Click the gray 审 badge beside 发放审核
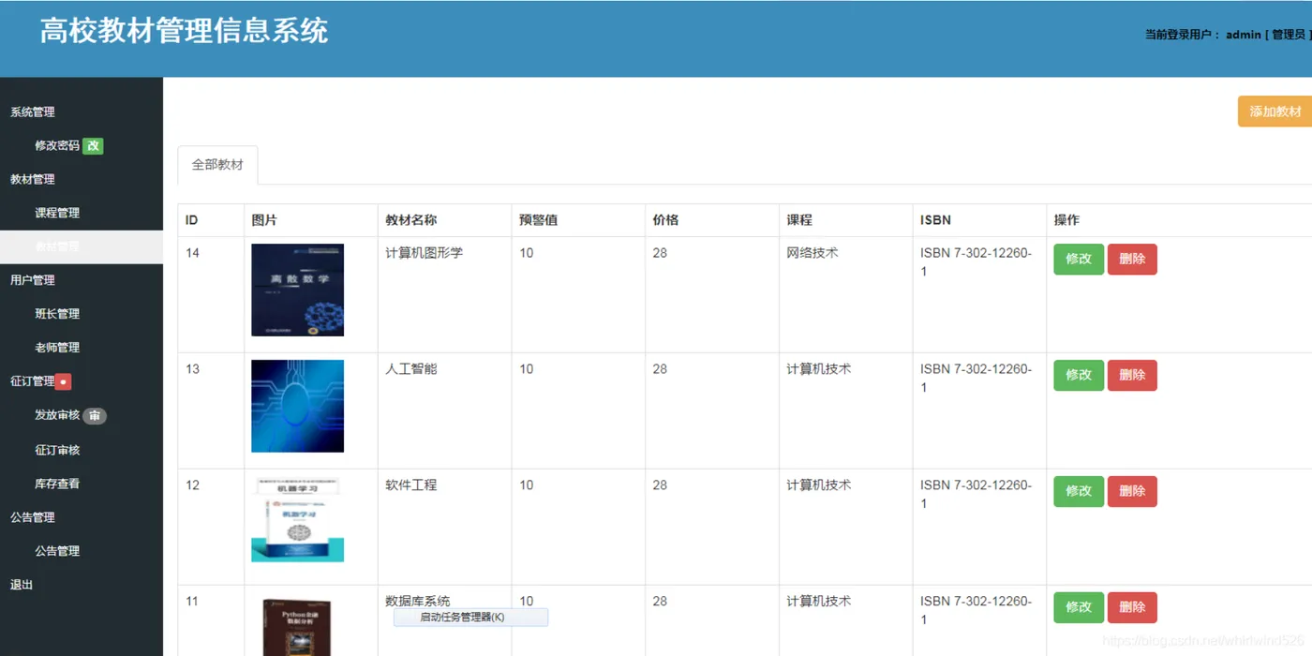Viewport: 1312px width, 656px height. pyautogui.click(x=95, y=415)
